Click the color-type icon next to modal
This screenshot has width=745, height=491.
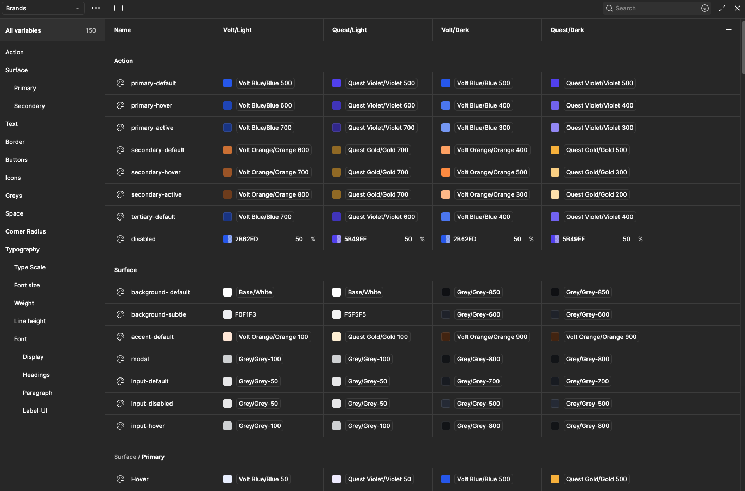click(121, 359)
